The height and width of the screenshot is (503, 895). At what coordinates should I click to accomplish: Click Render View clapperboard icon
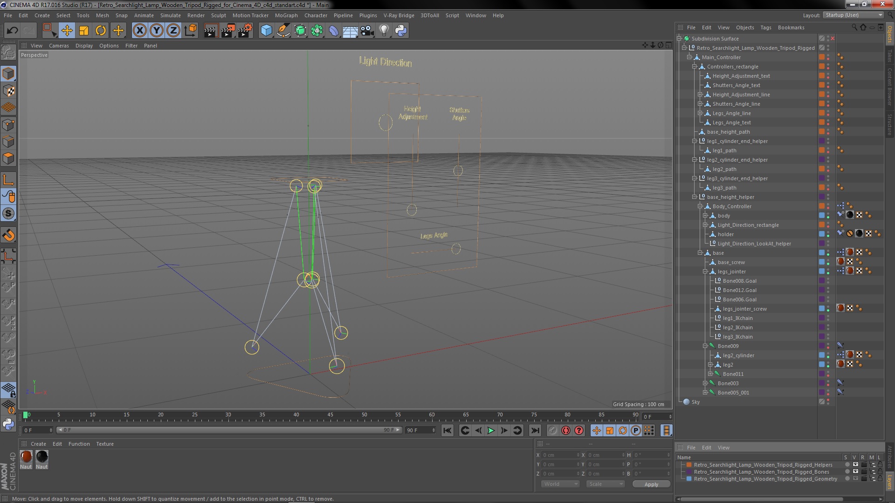[211, 31]
